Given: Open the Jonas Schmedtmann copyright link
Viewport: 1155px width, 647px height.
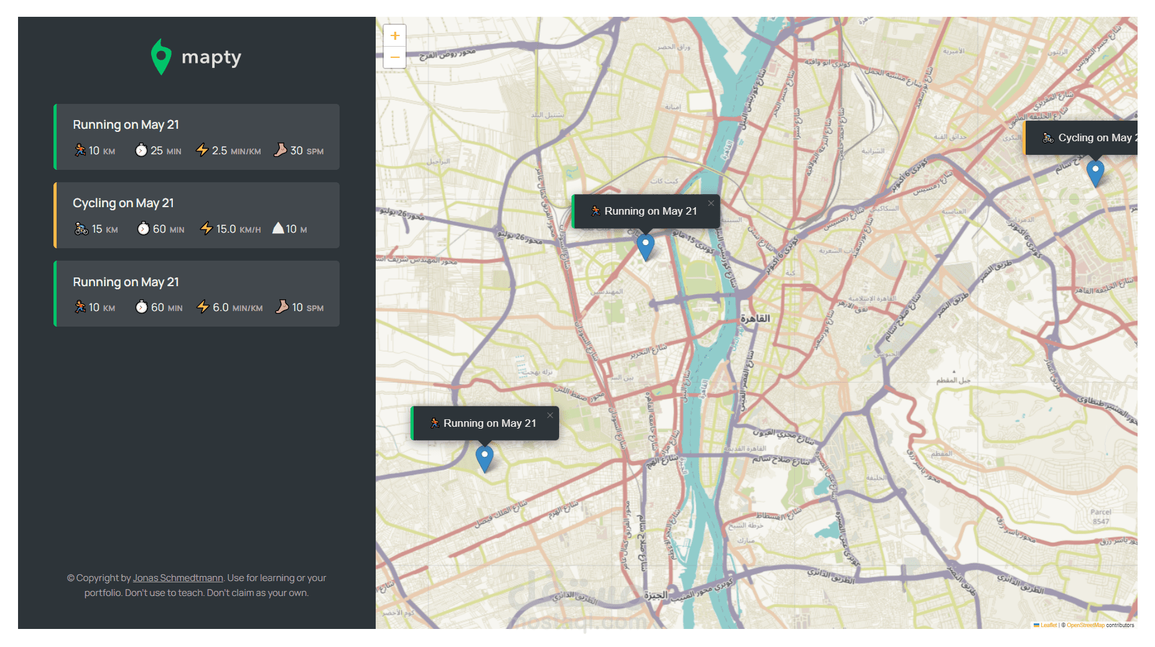Looking at the screenshot, I should click(177, 577).
